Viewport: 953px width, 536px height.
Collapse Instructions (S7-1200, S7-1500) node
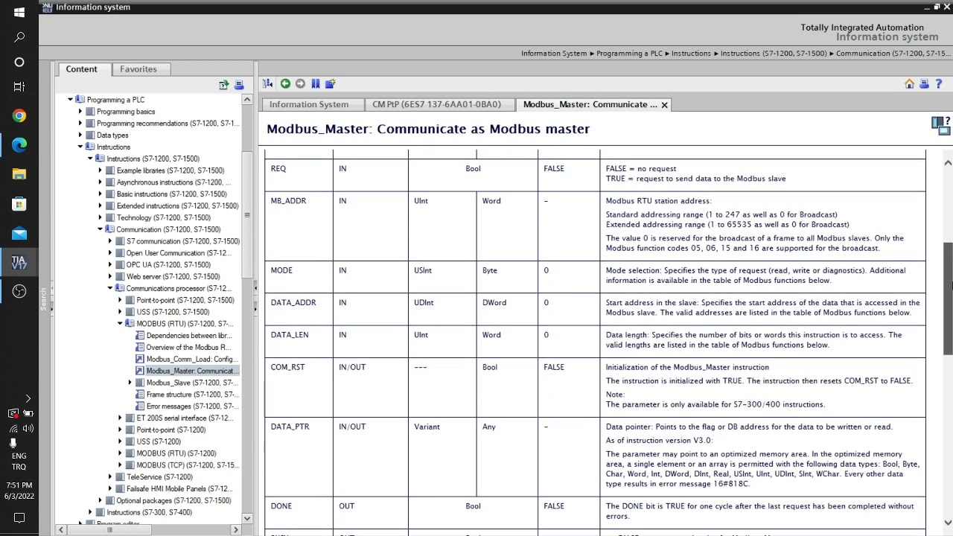pyautogui.click(x=90, y=159)
